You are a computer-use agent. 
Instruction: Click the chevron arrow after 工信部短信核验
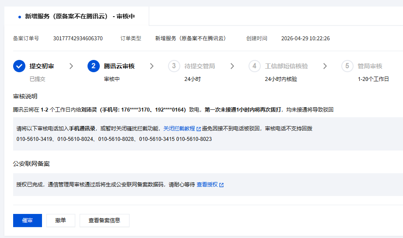(x=325, y=66)
